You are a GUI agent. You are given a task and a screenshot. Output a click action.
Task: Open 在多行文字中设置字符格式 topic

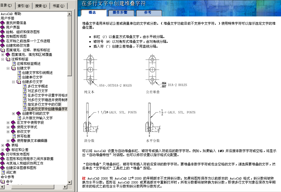pos(47,95)
